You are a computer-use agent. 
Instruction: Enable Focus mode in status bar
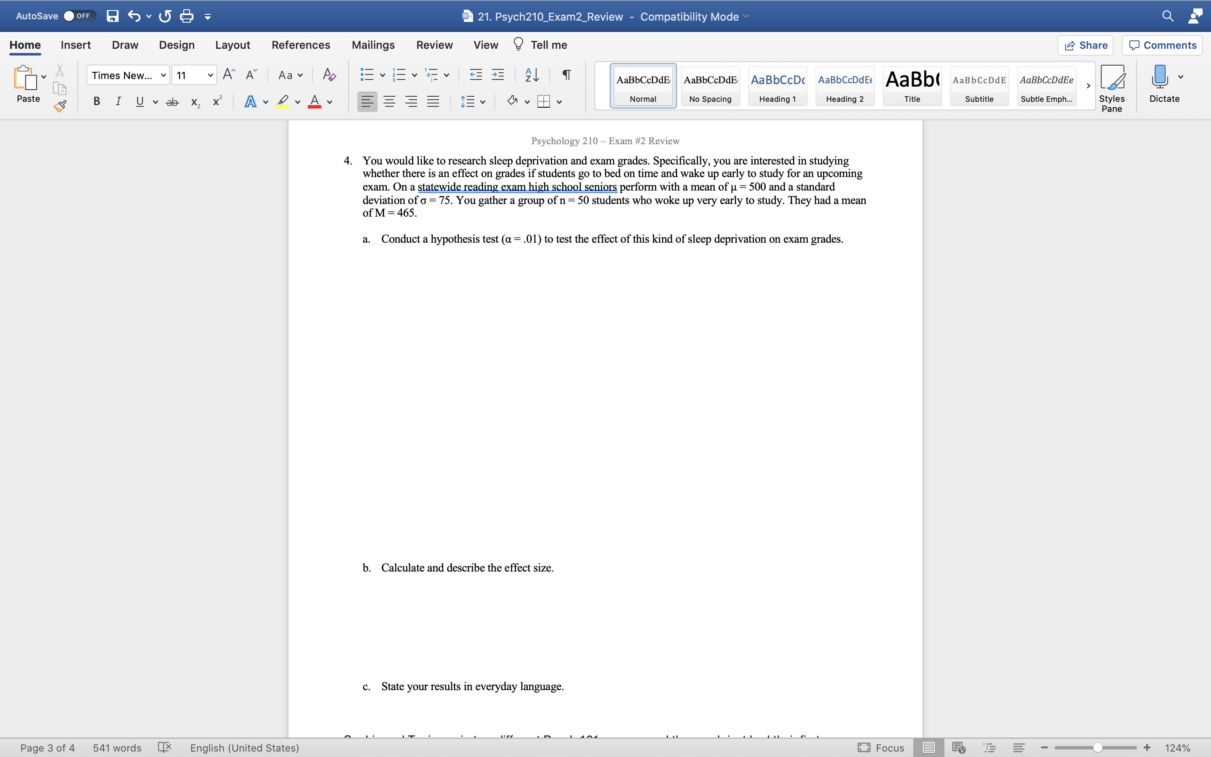point(881,747)
